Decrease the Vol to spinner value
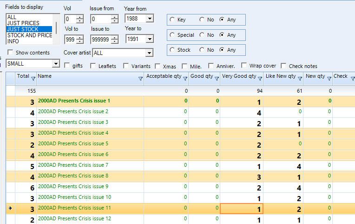Image resolution: width=355 pixels, height=224 pixels. 80,41
